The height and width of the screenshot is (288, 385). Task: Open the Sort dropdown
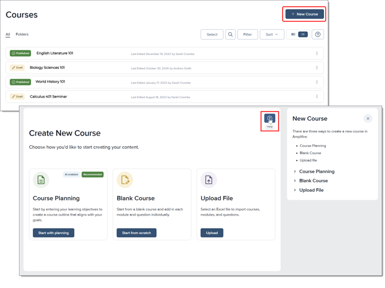pyautogui.click(x=272, y=34)
